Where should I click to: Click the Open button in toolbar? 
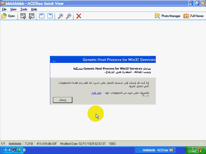(x=8, y=16)
